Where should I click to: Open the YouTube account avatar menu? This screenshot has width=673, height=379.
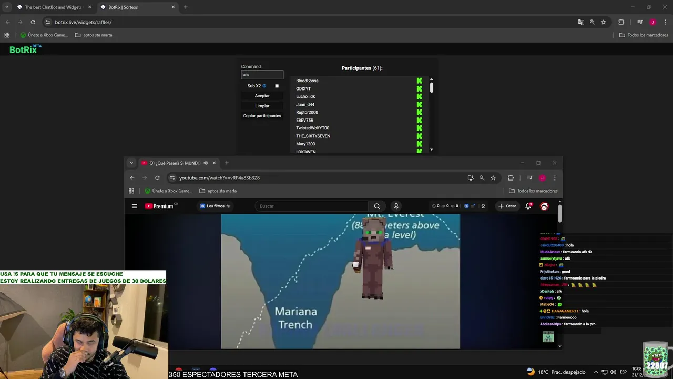[544, 206]
